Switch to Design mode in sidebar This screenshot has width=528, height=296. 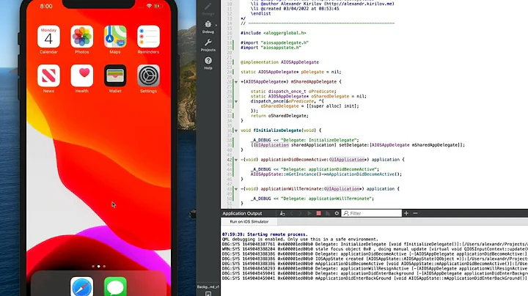[x=208, y=9]
